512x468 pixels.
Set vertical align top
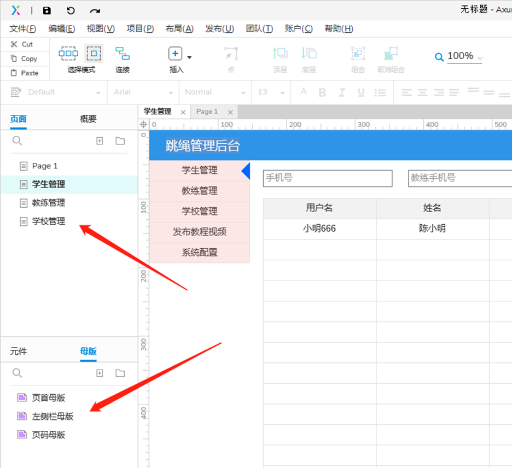pos(473,90)
